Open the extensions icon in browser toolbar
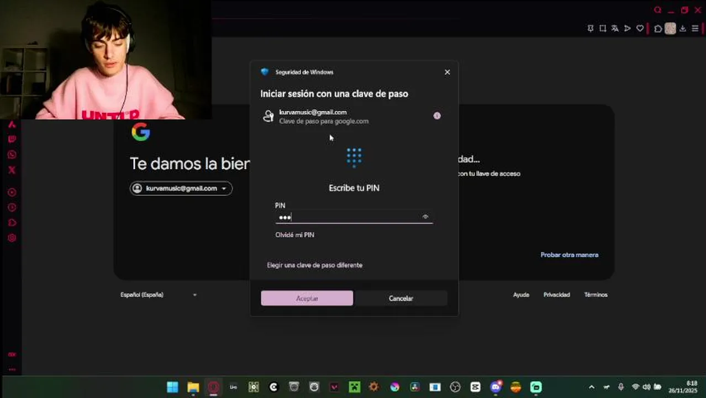This screenshot has height=398, width=706. 658,29
